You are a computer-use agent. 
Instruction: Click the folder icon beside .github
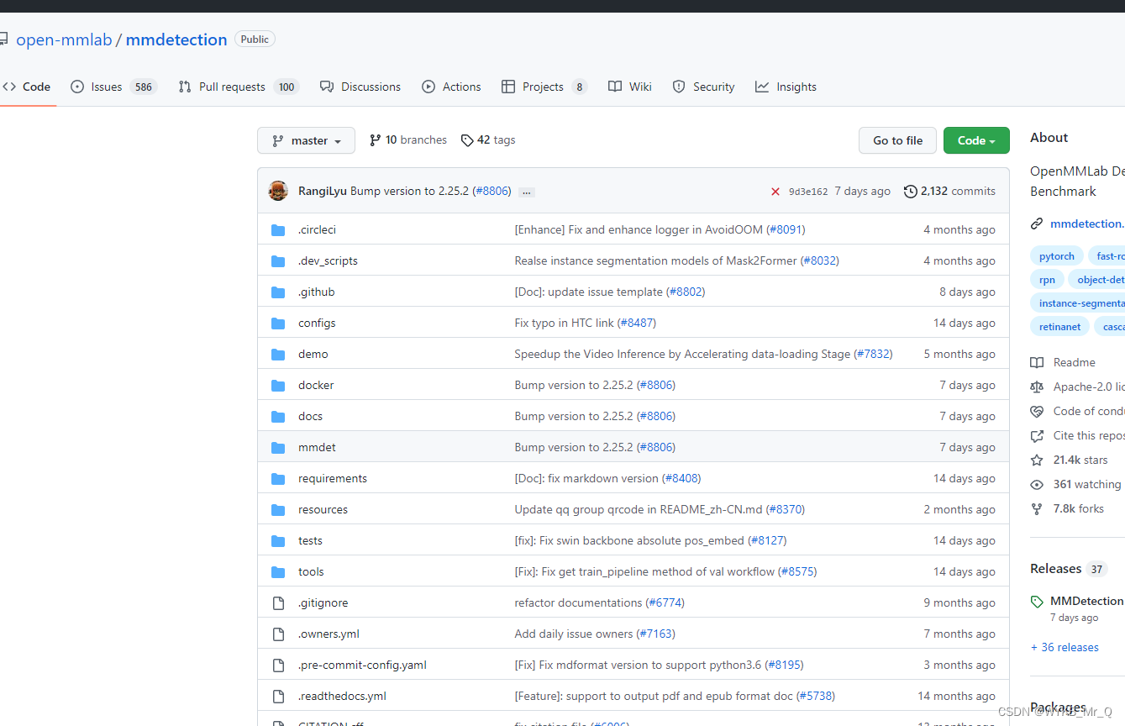tap(278, 292)
